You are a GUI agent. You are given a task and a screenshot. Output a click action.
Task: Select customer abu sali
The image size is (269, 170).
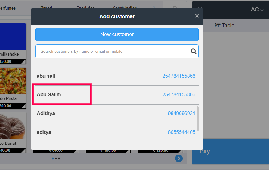point(46,76)
